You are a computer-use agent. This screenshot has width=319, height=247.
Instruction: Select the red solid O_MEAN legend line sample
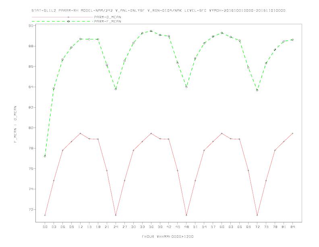coord(62,17)
